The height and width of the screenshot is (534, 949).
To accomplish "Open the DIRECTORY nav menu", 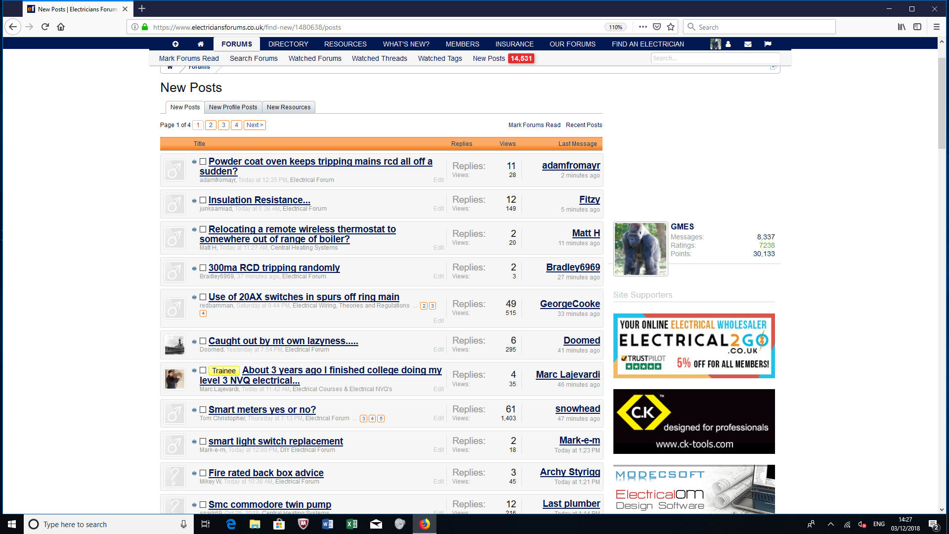I will tap(288, 44).
